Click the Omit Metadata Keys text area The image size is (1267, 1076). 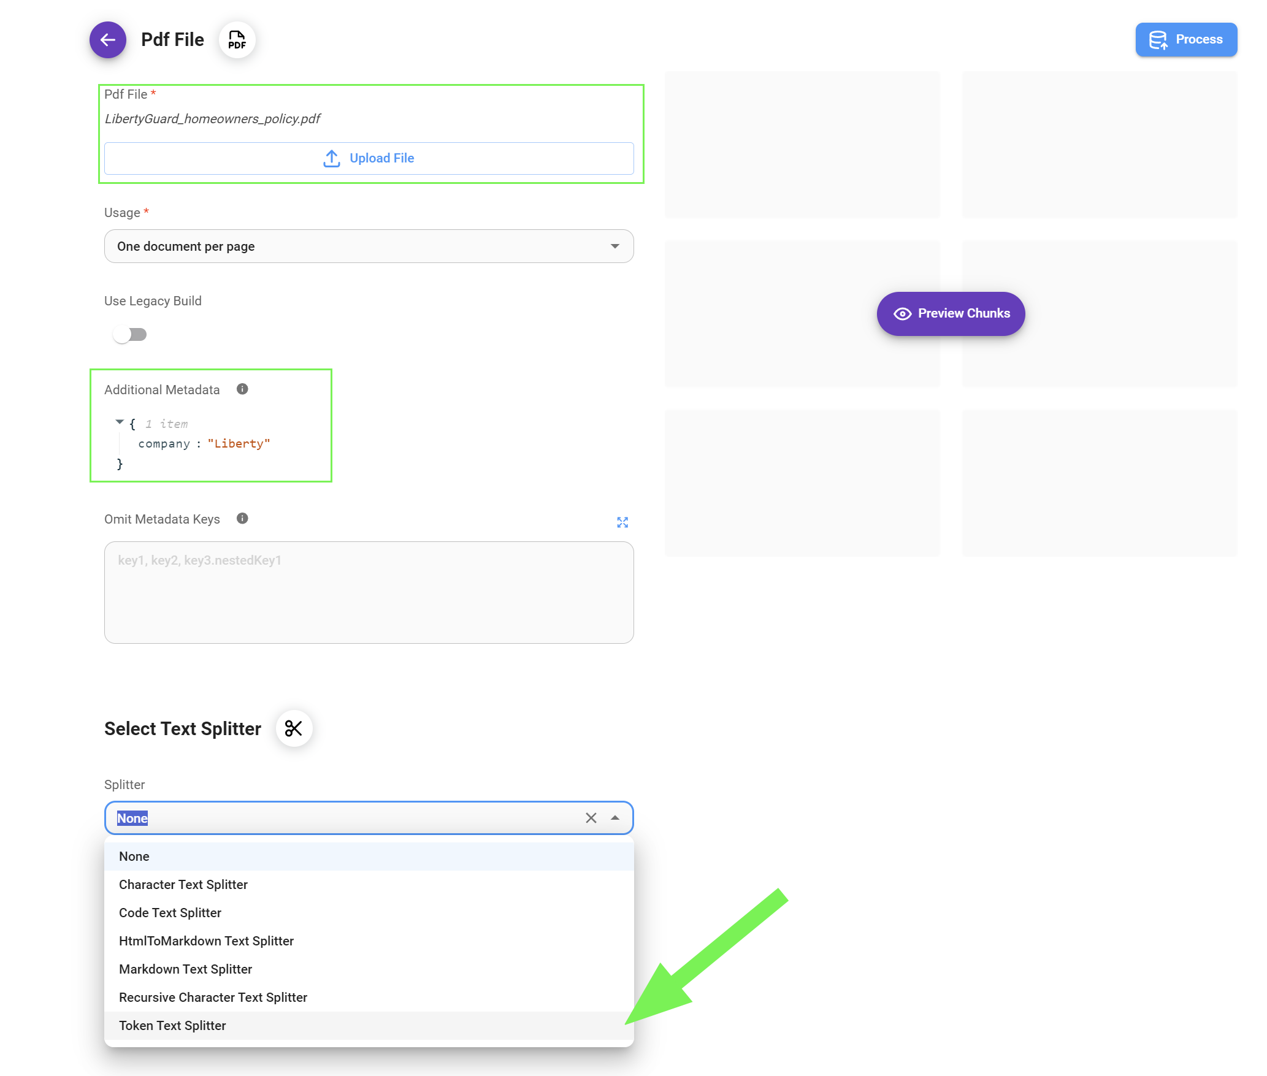369,592
